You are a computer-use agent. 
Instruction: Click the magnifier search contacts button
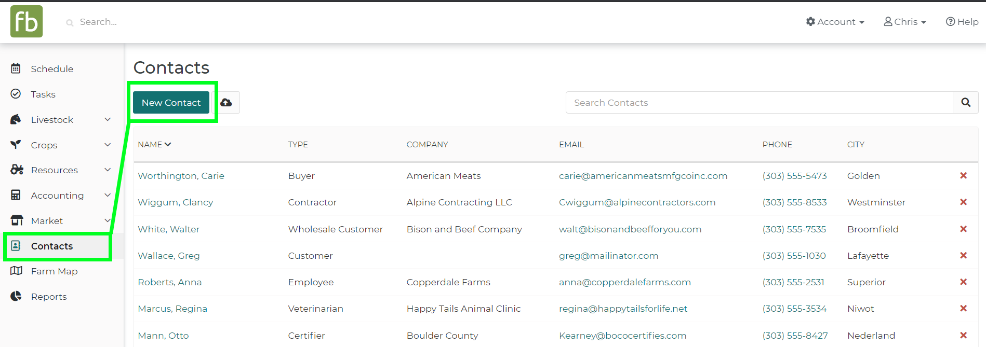pos(965,103)
